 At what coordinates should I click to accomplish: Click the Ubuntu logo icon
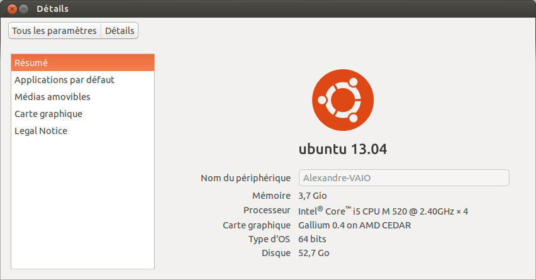click(x=343, y=100)
